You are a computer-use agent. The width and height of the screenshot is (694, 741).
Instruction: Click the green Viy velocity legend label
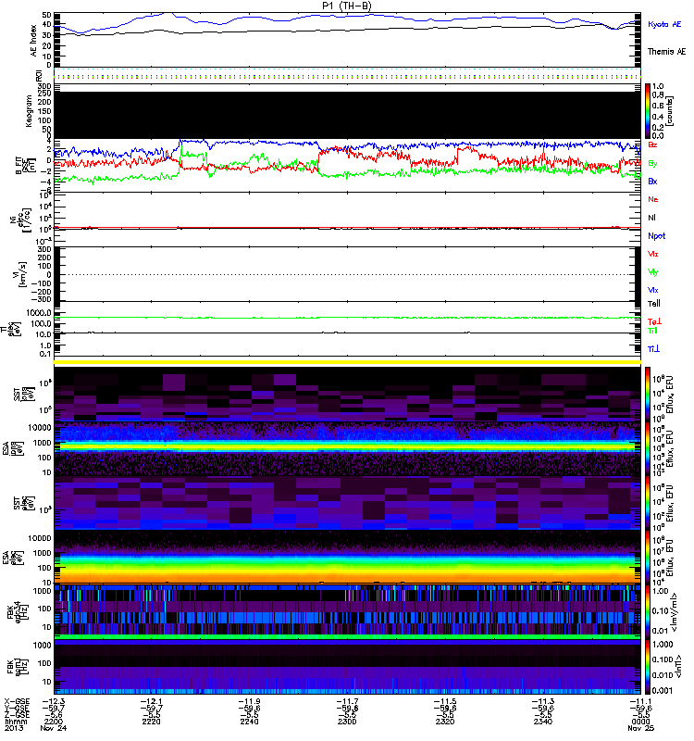click(653, 271)
